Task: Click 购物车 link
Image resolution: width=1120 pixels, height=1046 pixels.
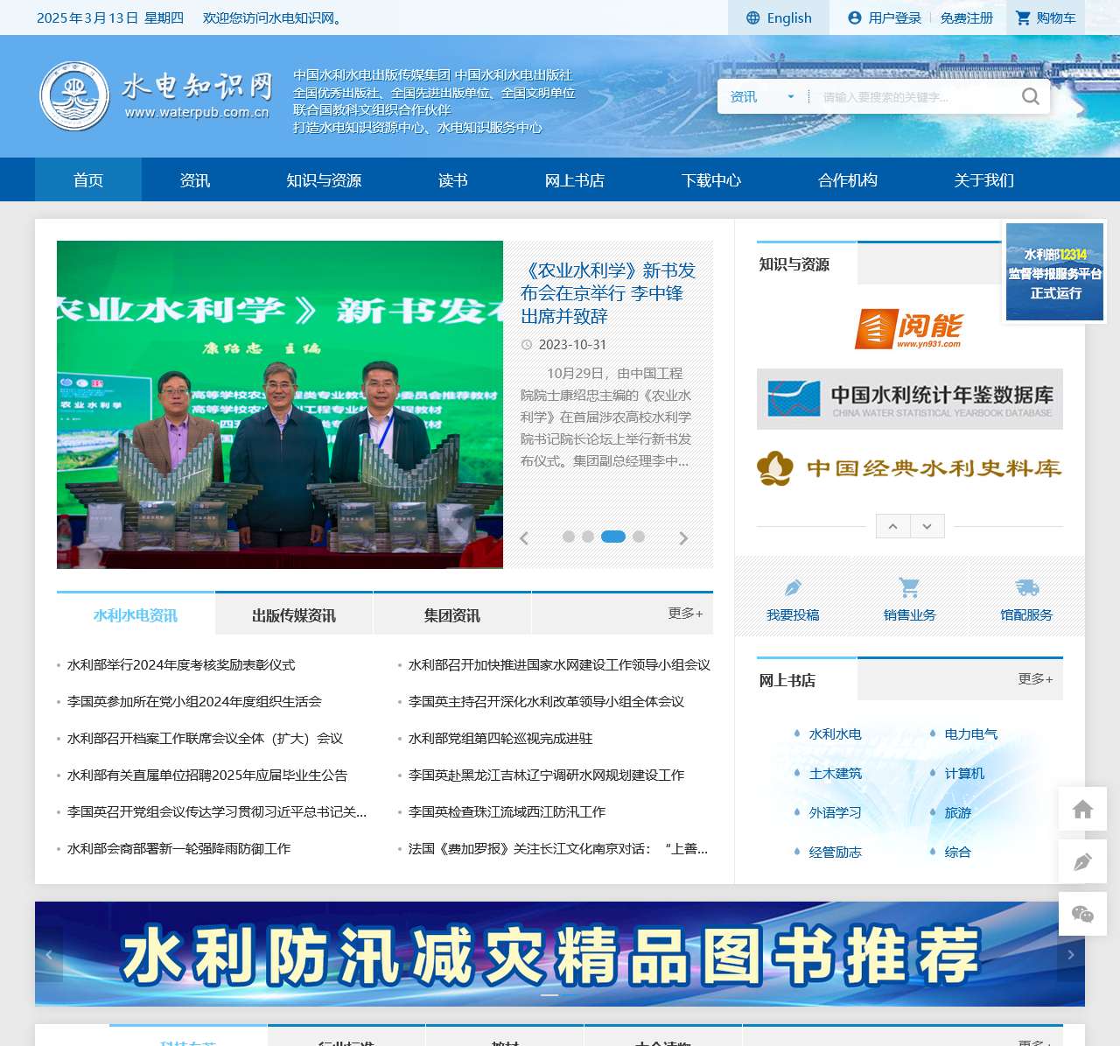Action: point(1056,18)
